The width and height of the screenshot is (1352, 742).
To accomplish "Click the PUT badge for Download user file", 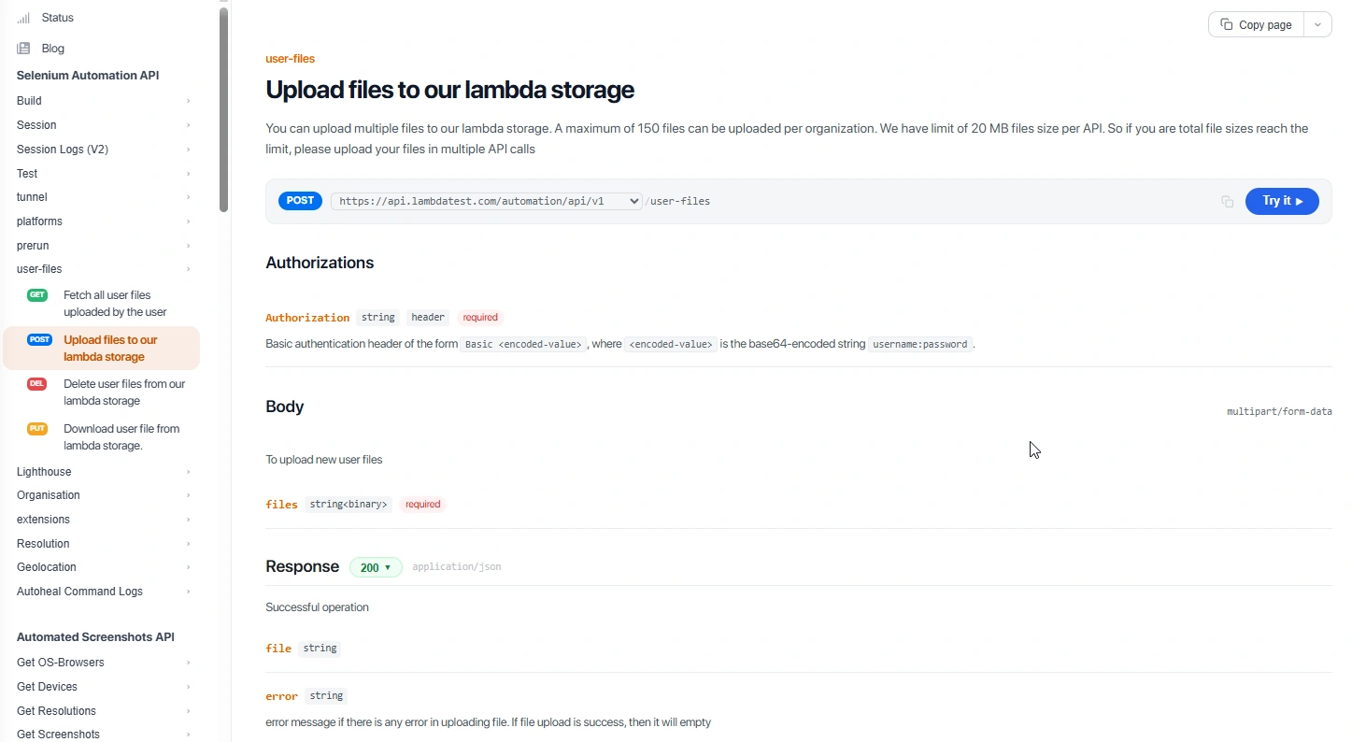I will tap(37, 429).
